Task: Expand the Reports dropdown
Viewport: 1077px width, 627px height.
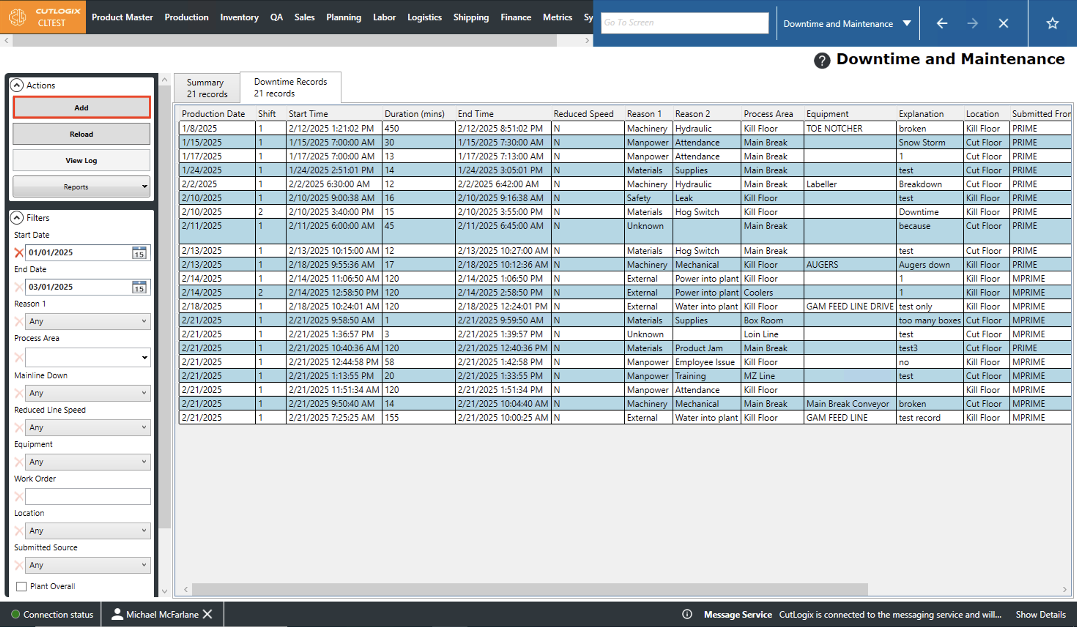Action: click(81, 186)
